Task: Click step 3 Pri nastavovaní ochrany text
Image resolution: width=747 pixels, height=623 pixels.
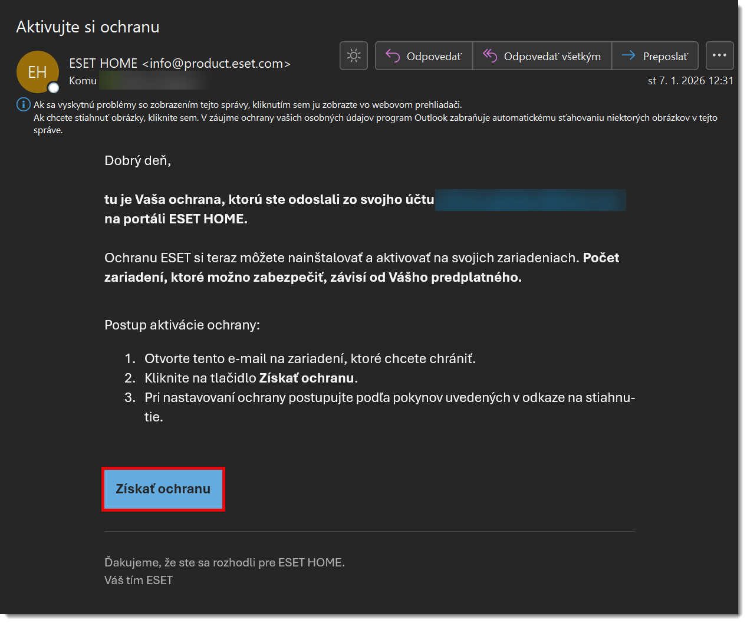Action: pyautogui.click(x=390, y=407)
